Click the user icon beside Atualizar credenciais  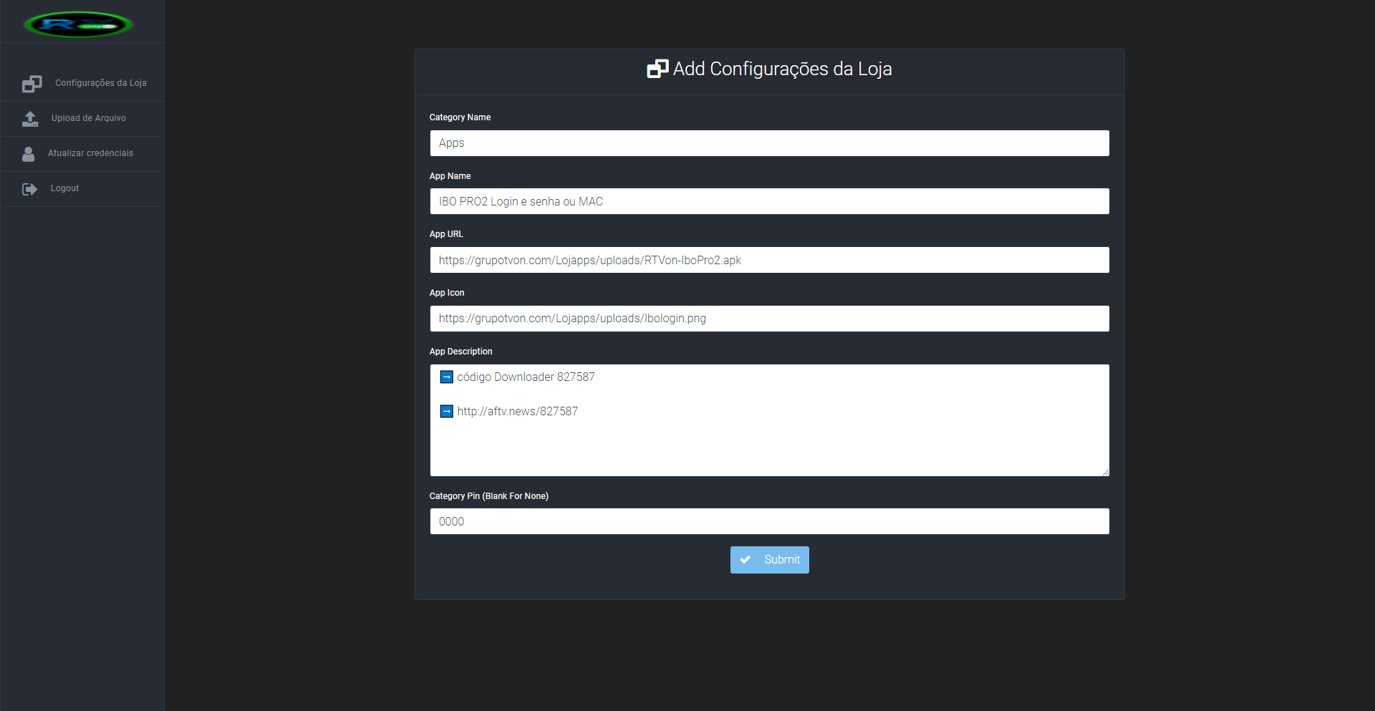point(29,154)
